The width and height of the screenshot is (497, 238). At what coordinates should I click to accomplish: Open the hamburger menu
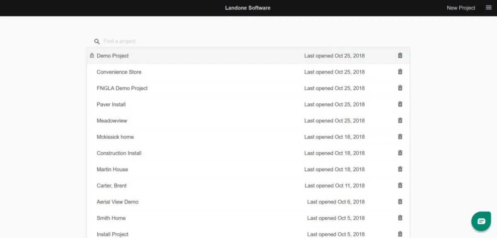point(489,7)
